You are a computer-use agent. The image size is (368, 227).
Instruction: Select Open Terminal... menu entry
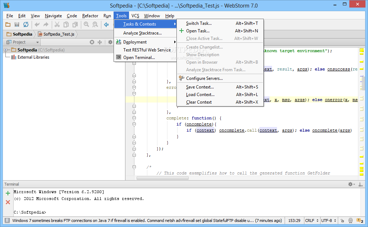pyautogui.click(x=145, y=57)
